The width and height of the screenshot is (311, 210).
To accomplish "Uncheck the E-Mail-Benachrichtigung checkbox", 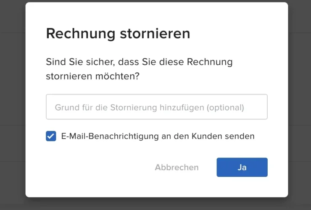I will pyautogui.click(x=51, y=136).
